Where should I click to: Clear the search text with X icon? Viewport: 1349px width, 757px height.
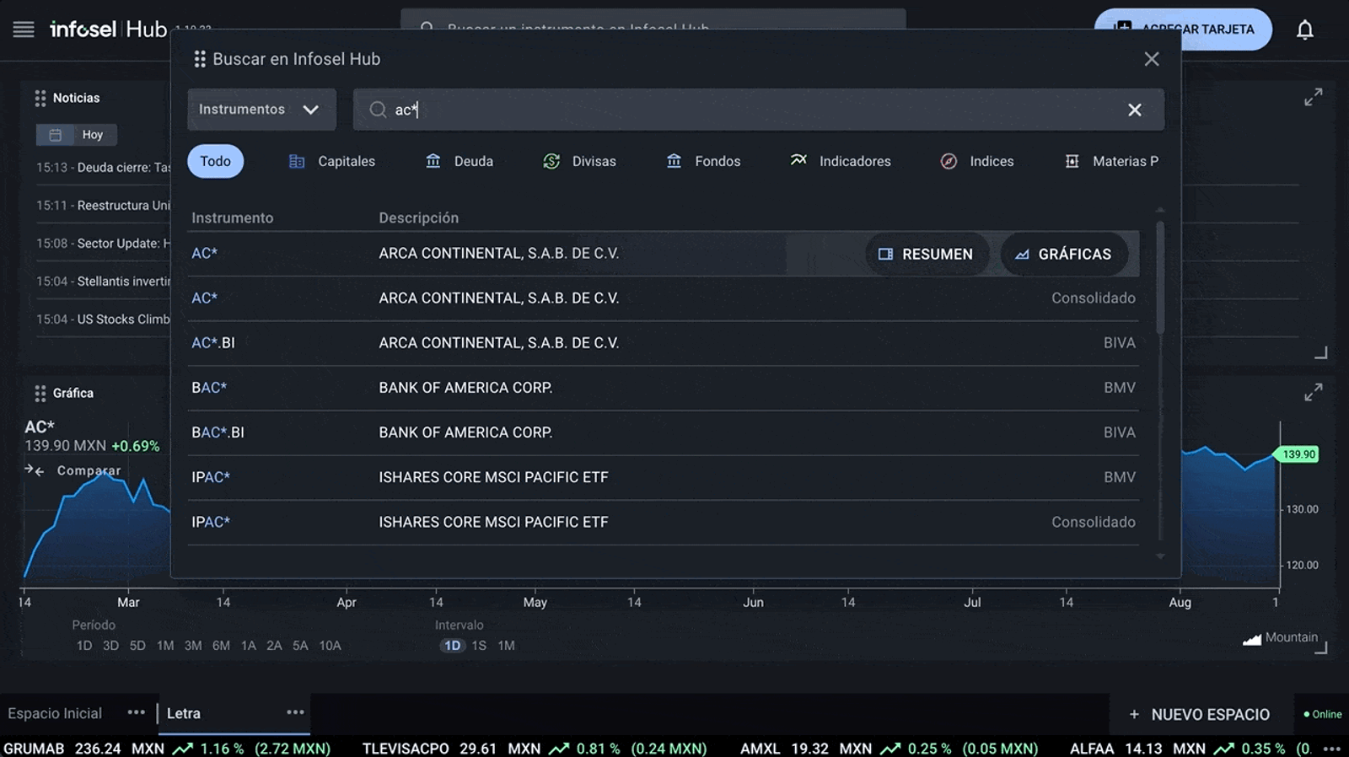(x=1134, y=110)
